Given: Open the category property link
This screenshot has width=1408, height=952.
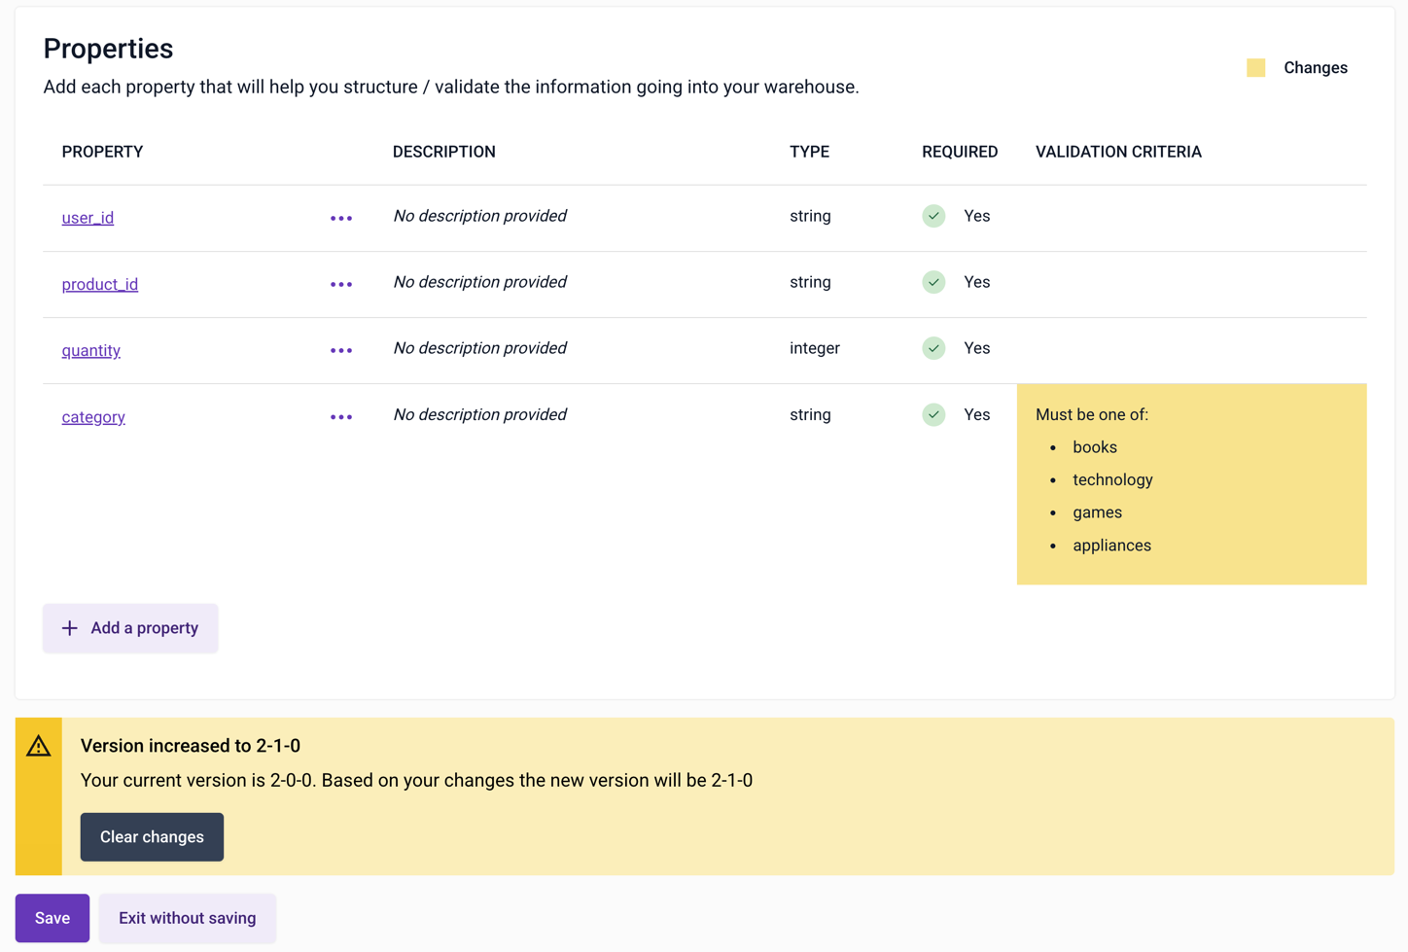Looking at the screenshot, I should (x=93, y=417).
